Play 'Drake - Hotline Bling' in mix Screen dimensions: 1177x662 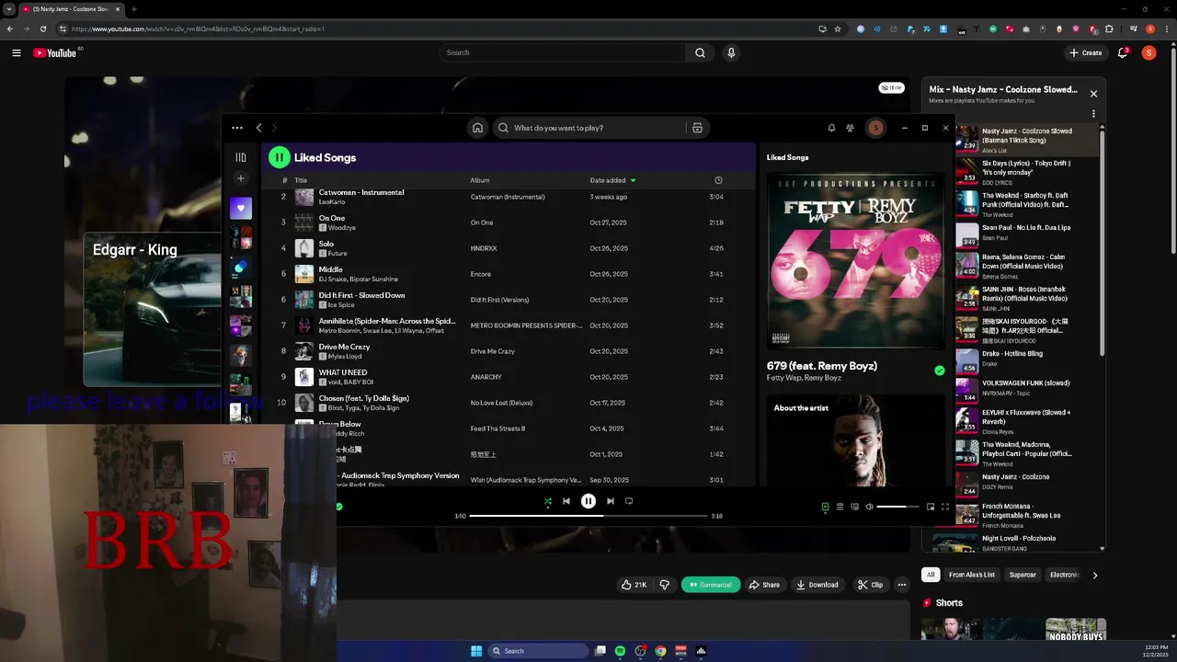[x=1026, y=359]
